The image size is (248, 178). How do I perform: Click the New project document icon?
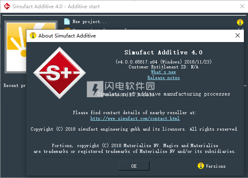pyautogui.click(x=67, y=21)
